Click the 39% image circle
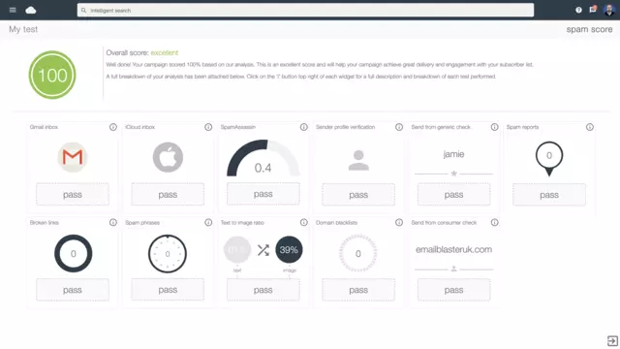Screen dimensions: 620x349 click(x=289, y=250)
